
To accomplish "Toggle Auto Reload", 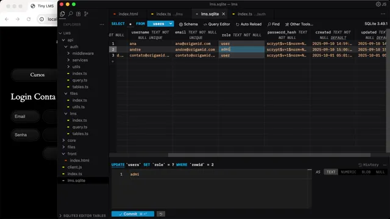I will [249, 24].
